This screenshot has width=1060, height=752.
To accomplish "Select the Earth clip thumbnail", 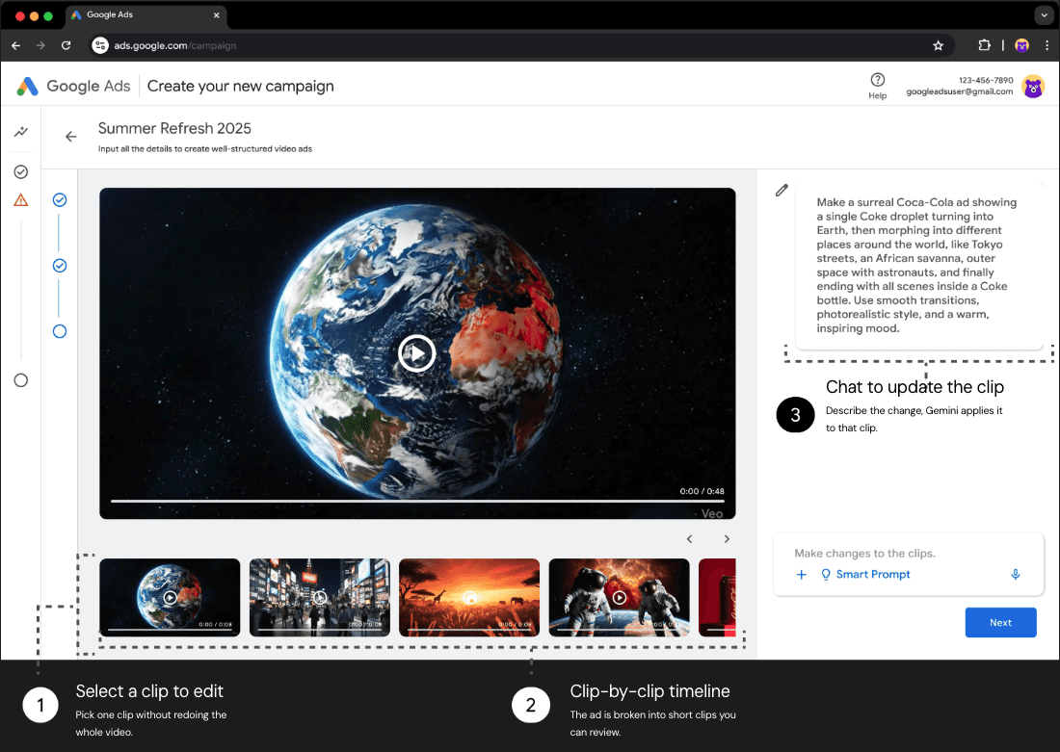I will tap(170, 597).
